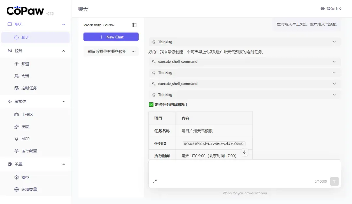The width and height of the screenshot is (352, 204).
Task: Open the 能告诉我你有哪些技能 conversation
Action: click(107, 51)
